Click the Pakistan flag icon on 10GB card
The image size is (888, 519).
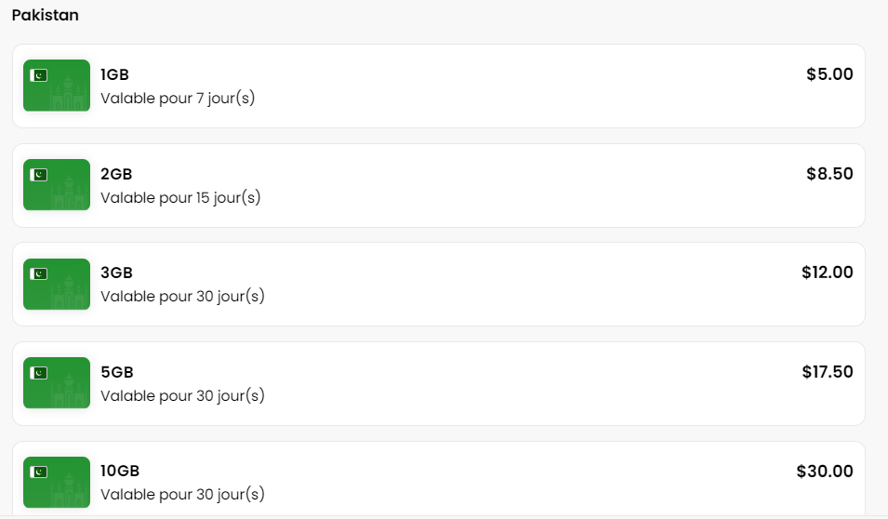[x=38, y=472]
